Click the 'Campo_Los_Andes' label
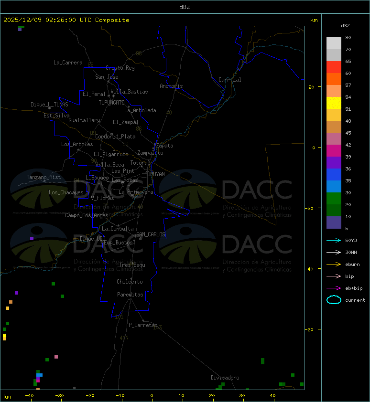Screen dimensions: 370x402 coord(87,215)
